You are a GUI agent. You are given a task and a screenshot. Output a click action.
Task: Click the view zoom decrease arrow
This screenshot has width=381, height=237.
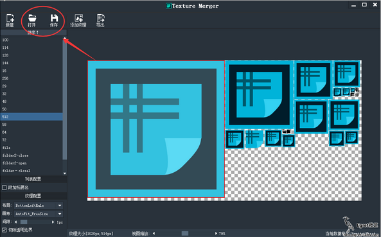coord(154,233)
